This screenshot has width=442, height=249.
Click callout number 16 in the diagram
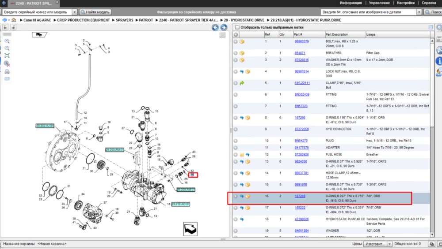pos(193,175)
